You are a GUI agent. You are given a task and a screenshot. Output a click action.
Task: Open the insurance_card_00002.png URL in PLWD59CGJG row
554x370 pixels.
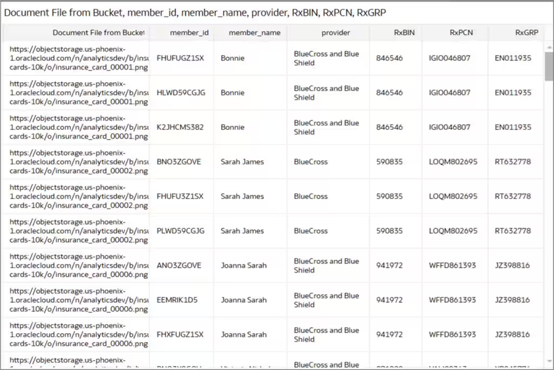79,231
